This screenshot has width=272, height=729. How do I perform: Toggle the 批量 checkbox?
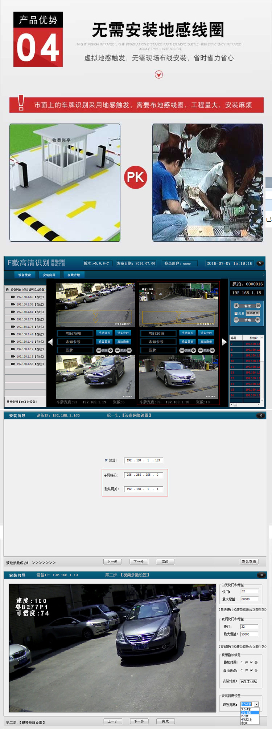pos(236,313)
